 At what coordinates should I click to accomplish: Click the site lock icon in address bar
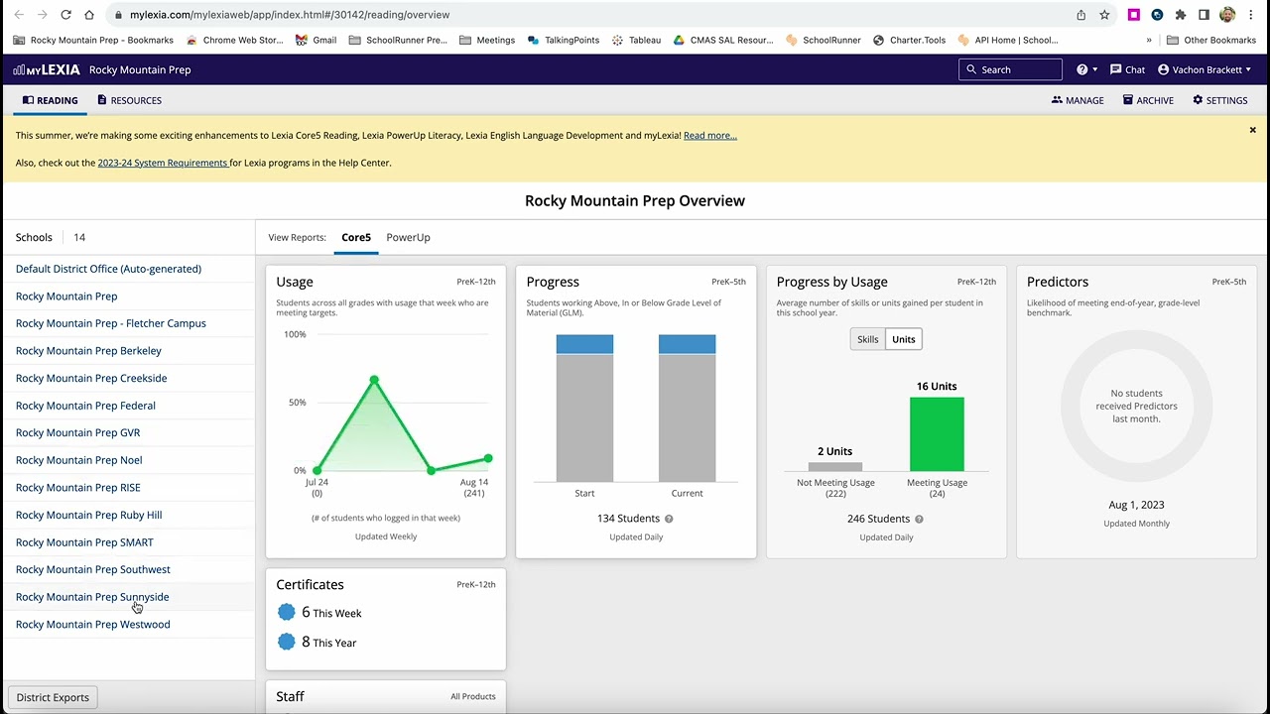(118, 15)
